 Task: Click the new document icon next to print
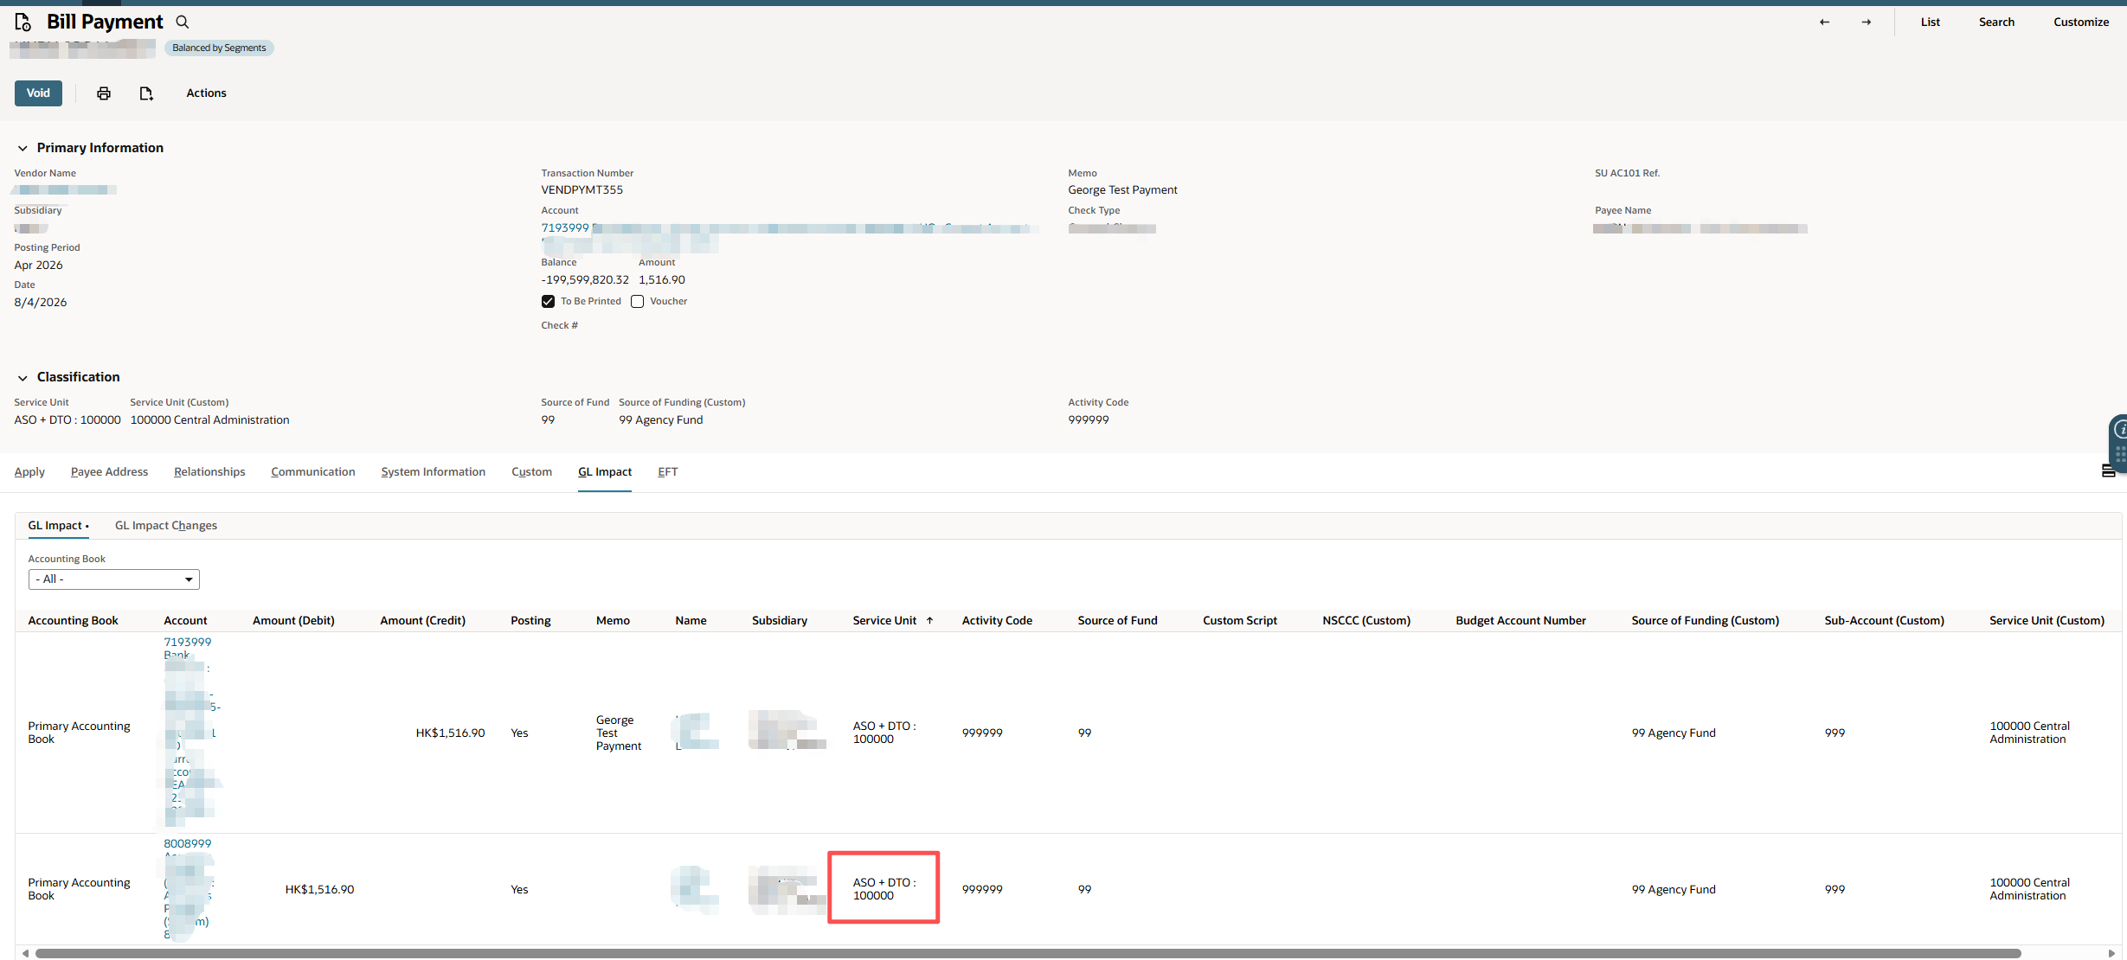[x=146, y=93]
